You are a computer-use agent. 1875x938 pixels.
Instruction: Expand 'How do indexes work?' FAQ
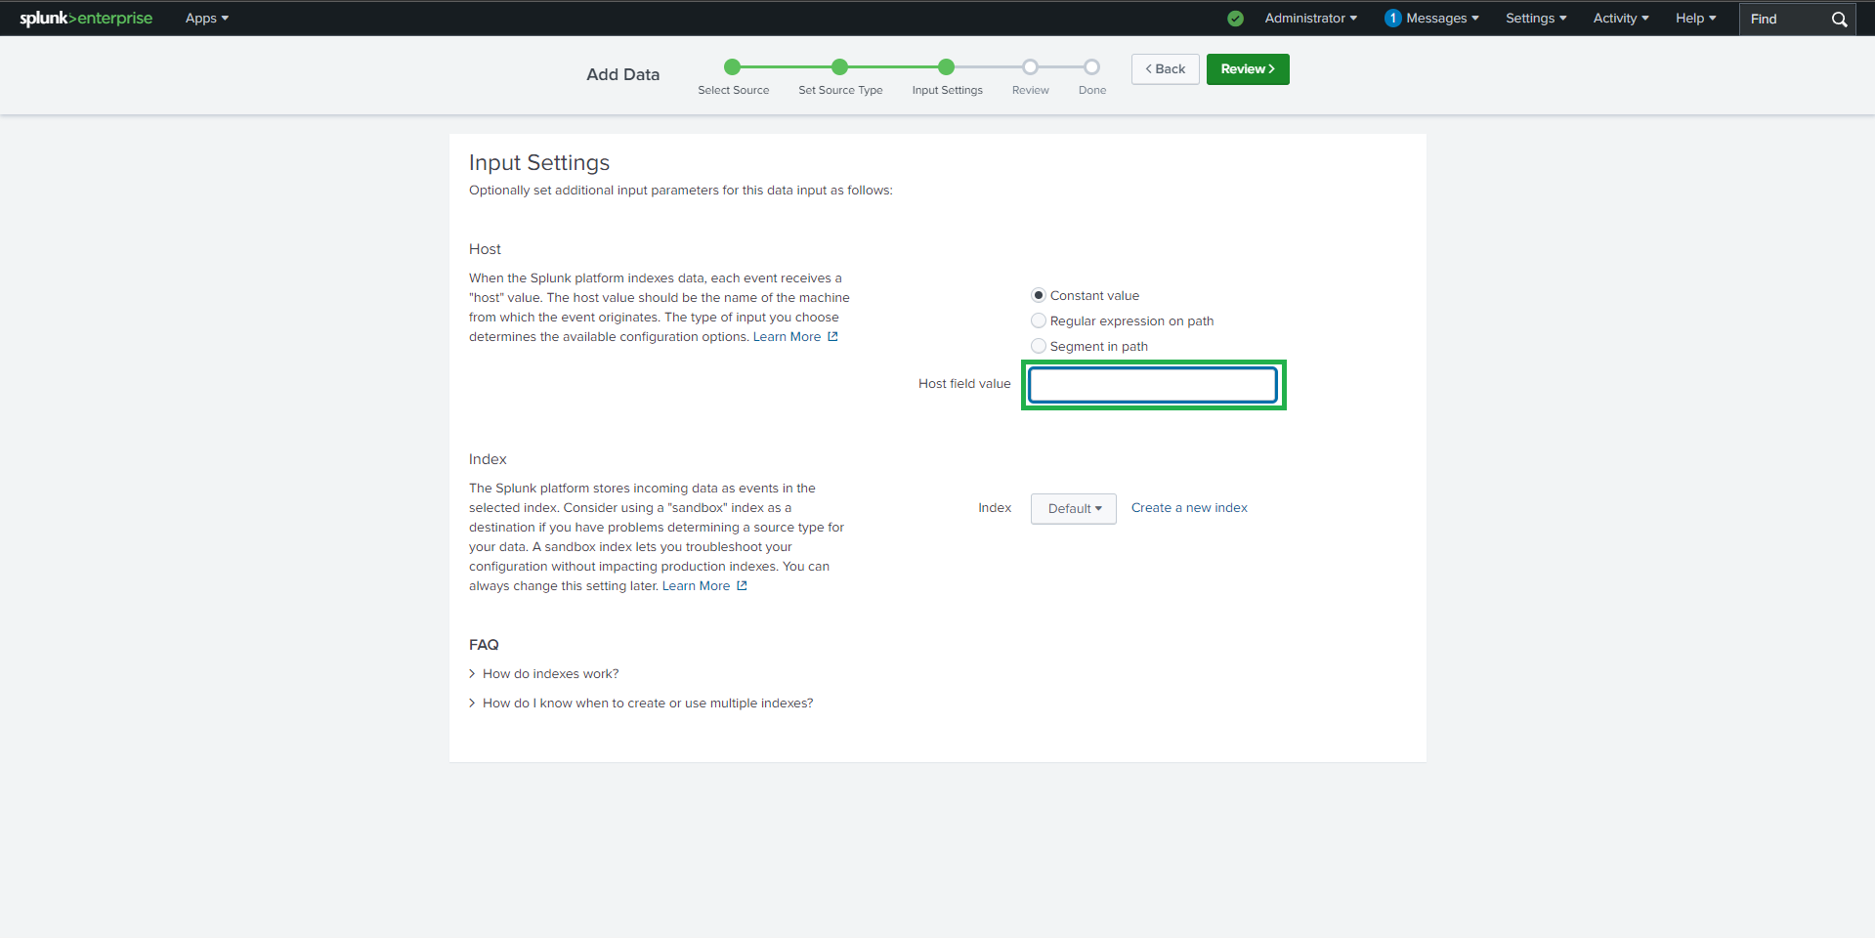pyautogui.click(x=543, y=673)
